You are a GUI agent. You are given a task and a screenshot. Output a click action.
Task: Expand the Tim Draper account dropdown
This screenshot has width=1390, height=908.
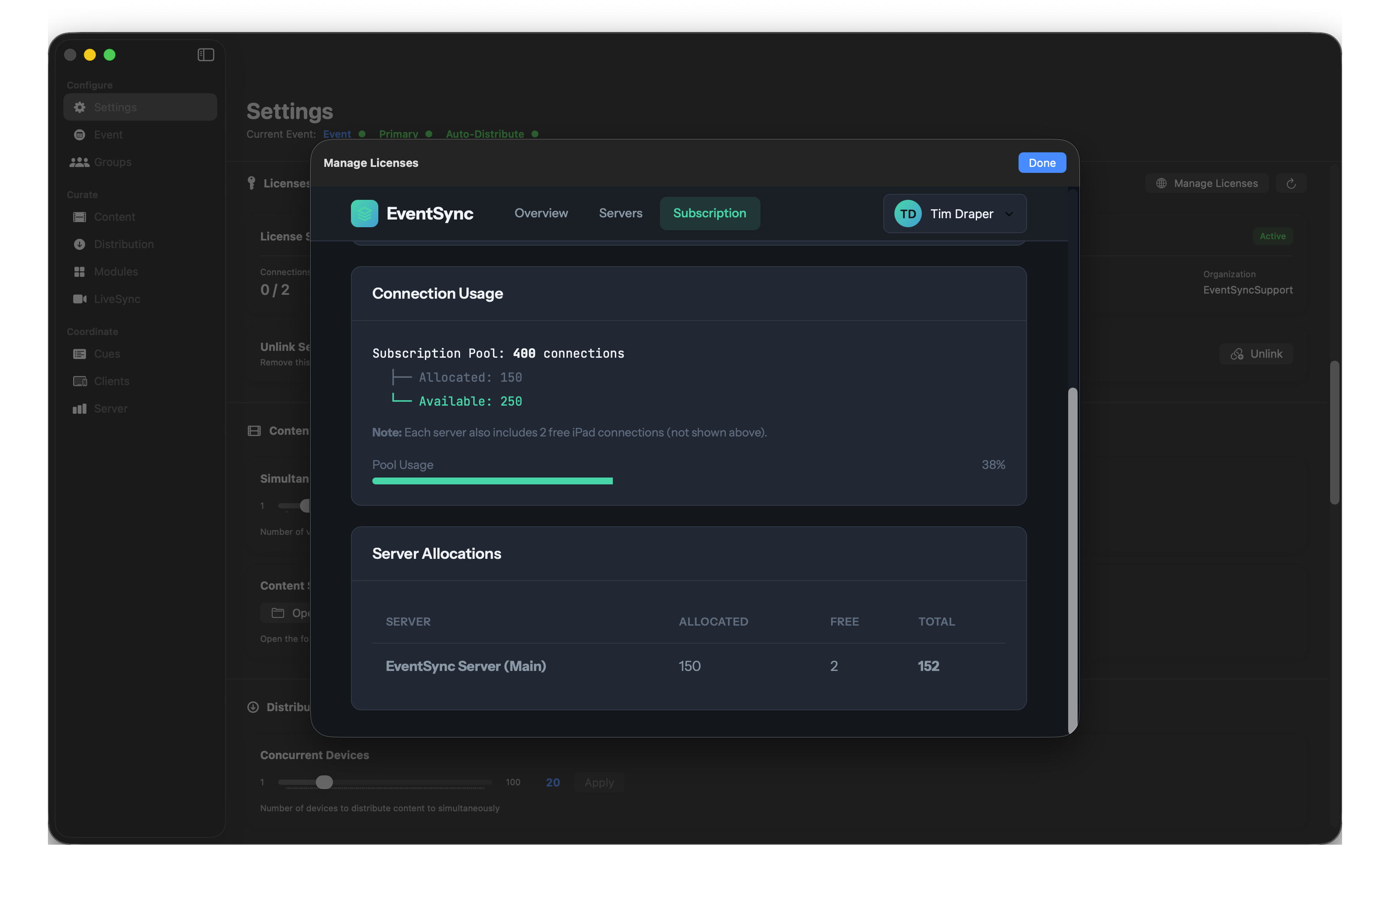pos(955,214)
